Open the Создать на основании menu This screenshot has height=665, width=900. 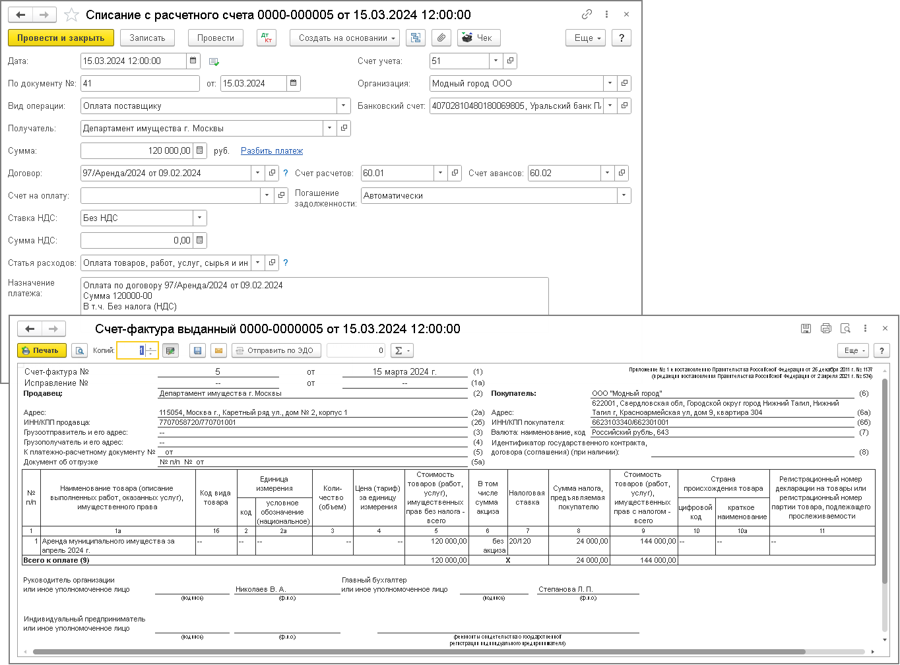point(344,38)
